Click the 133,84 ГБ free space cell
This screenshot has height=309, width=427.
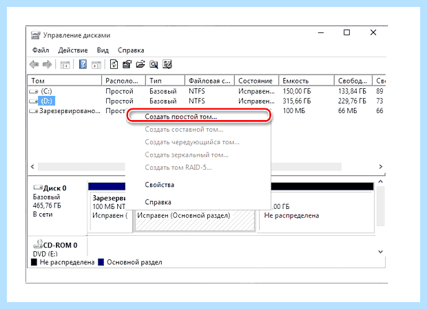pos(352,91)
